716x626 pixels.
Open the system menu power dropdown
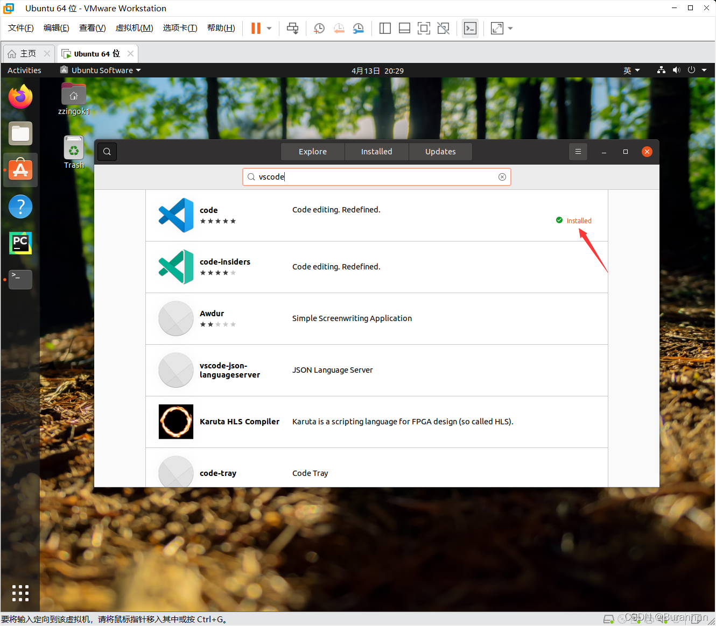(x=697, y=70)
